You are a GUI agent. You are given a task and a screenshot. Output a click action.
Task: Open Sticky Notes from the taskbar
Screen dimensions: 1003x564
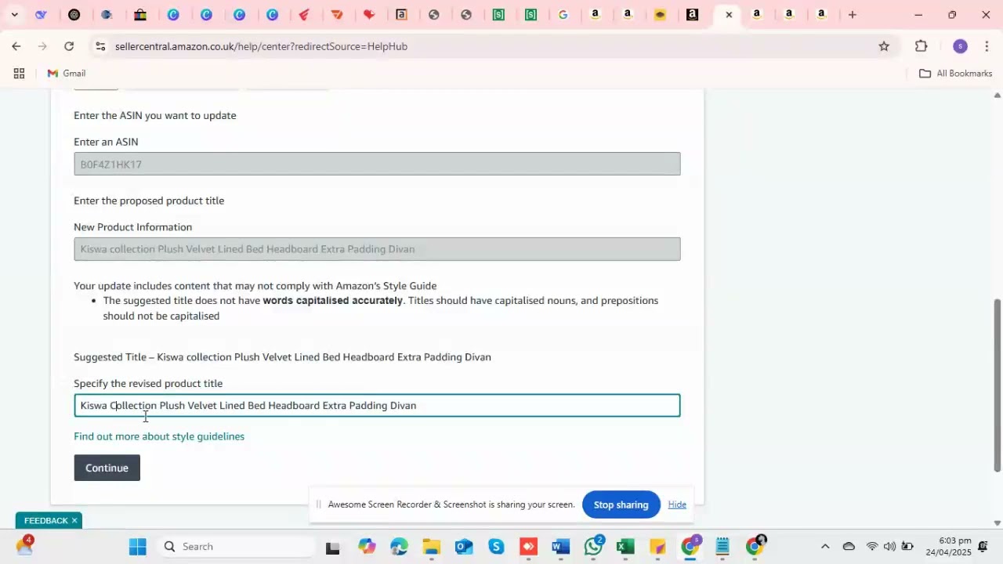pos(657,547)
